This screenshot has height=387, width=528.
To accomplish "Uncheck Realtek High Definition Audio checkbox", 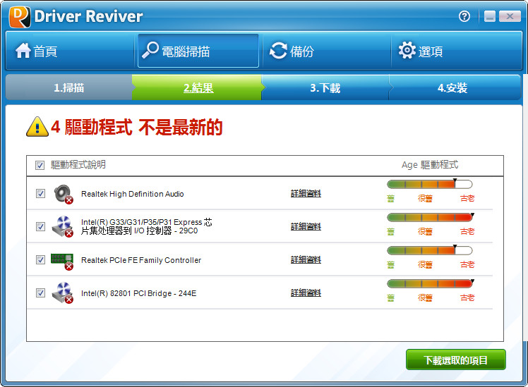I will pyautogui.click(x=40, y=194).
